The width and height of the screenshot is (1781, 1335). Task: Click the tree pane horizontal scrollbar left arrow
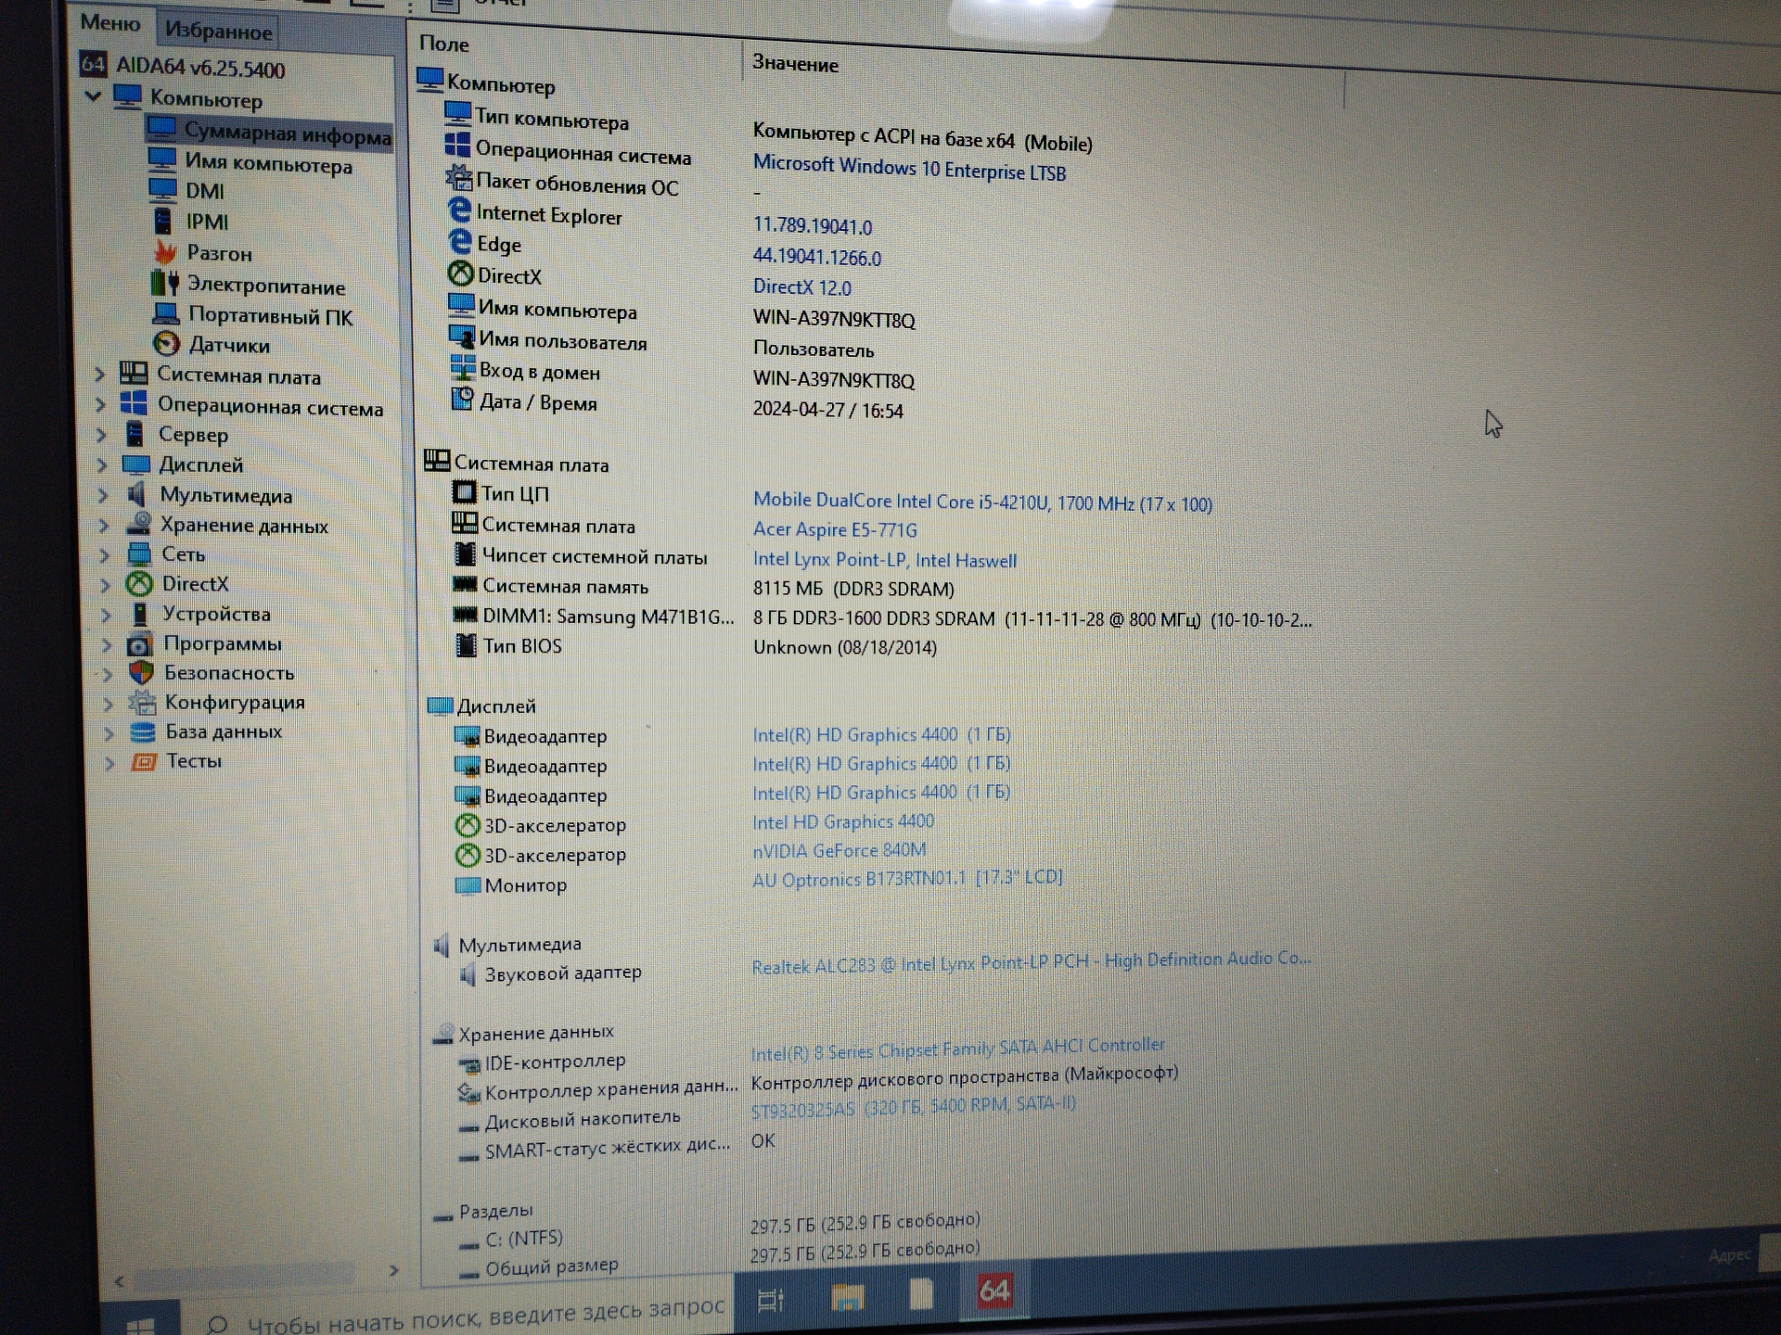pos(119,1281)
